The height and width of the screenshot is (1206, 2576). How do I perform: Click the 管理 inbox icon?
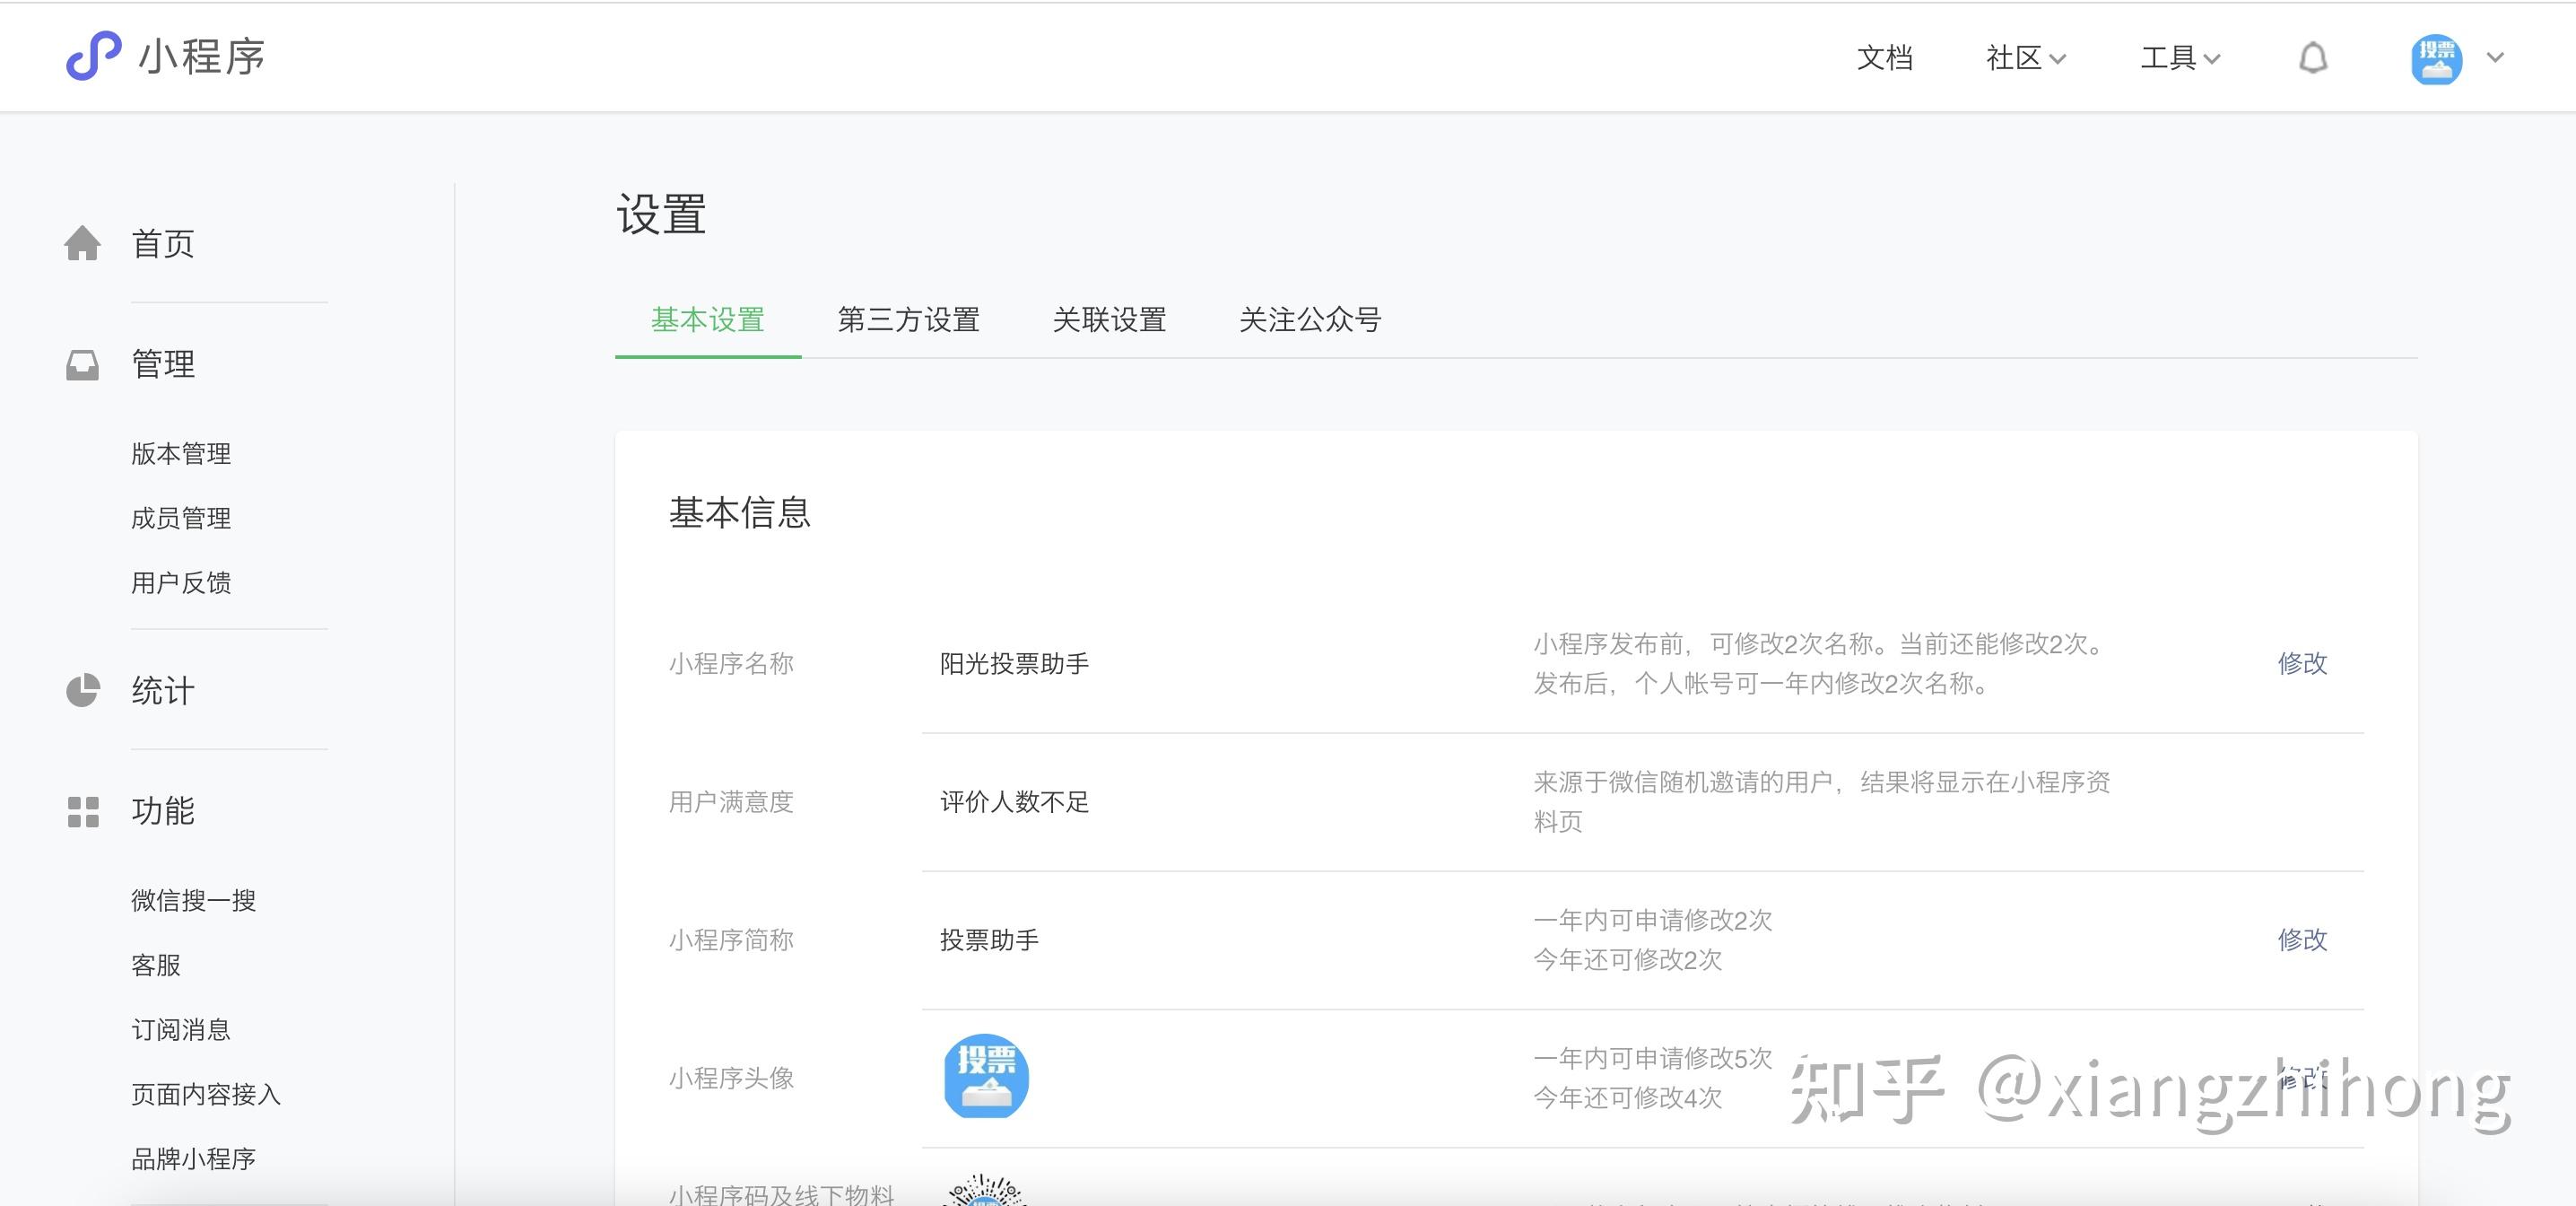pyautogui.click(x=83, y=364)
